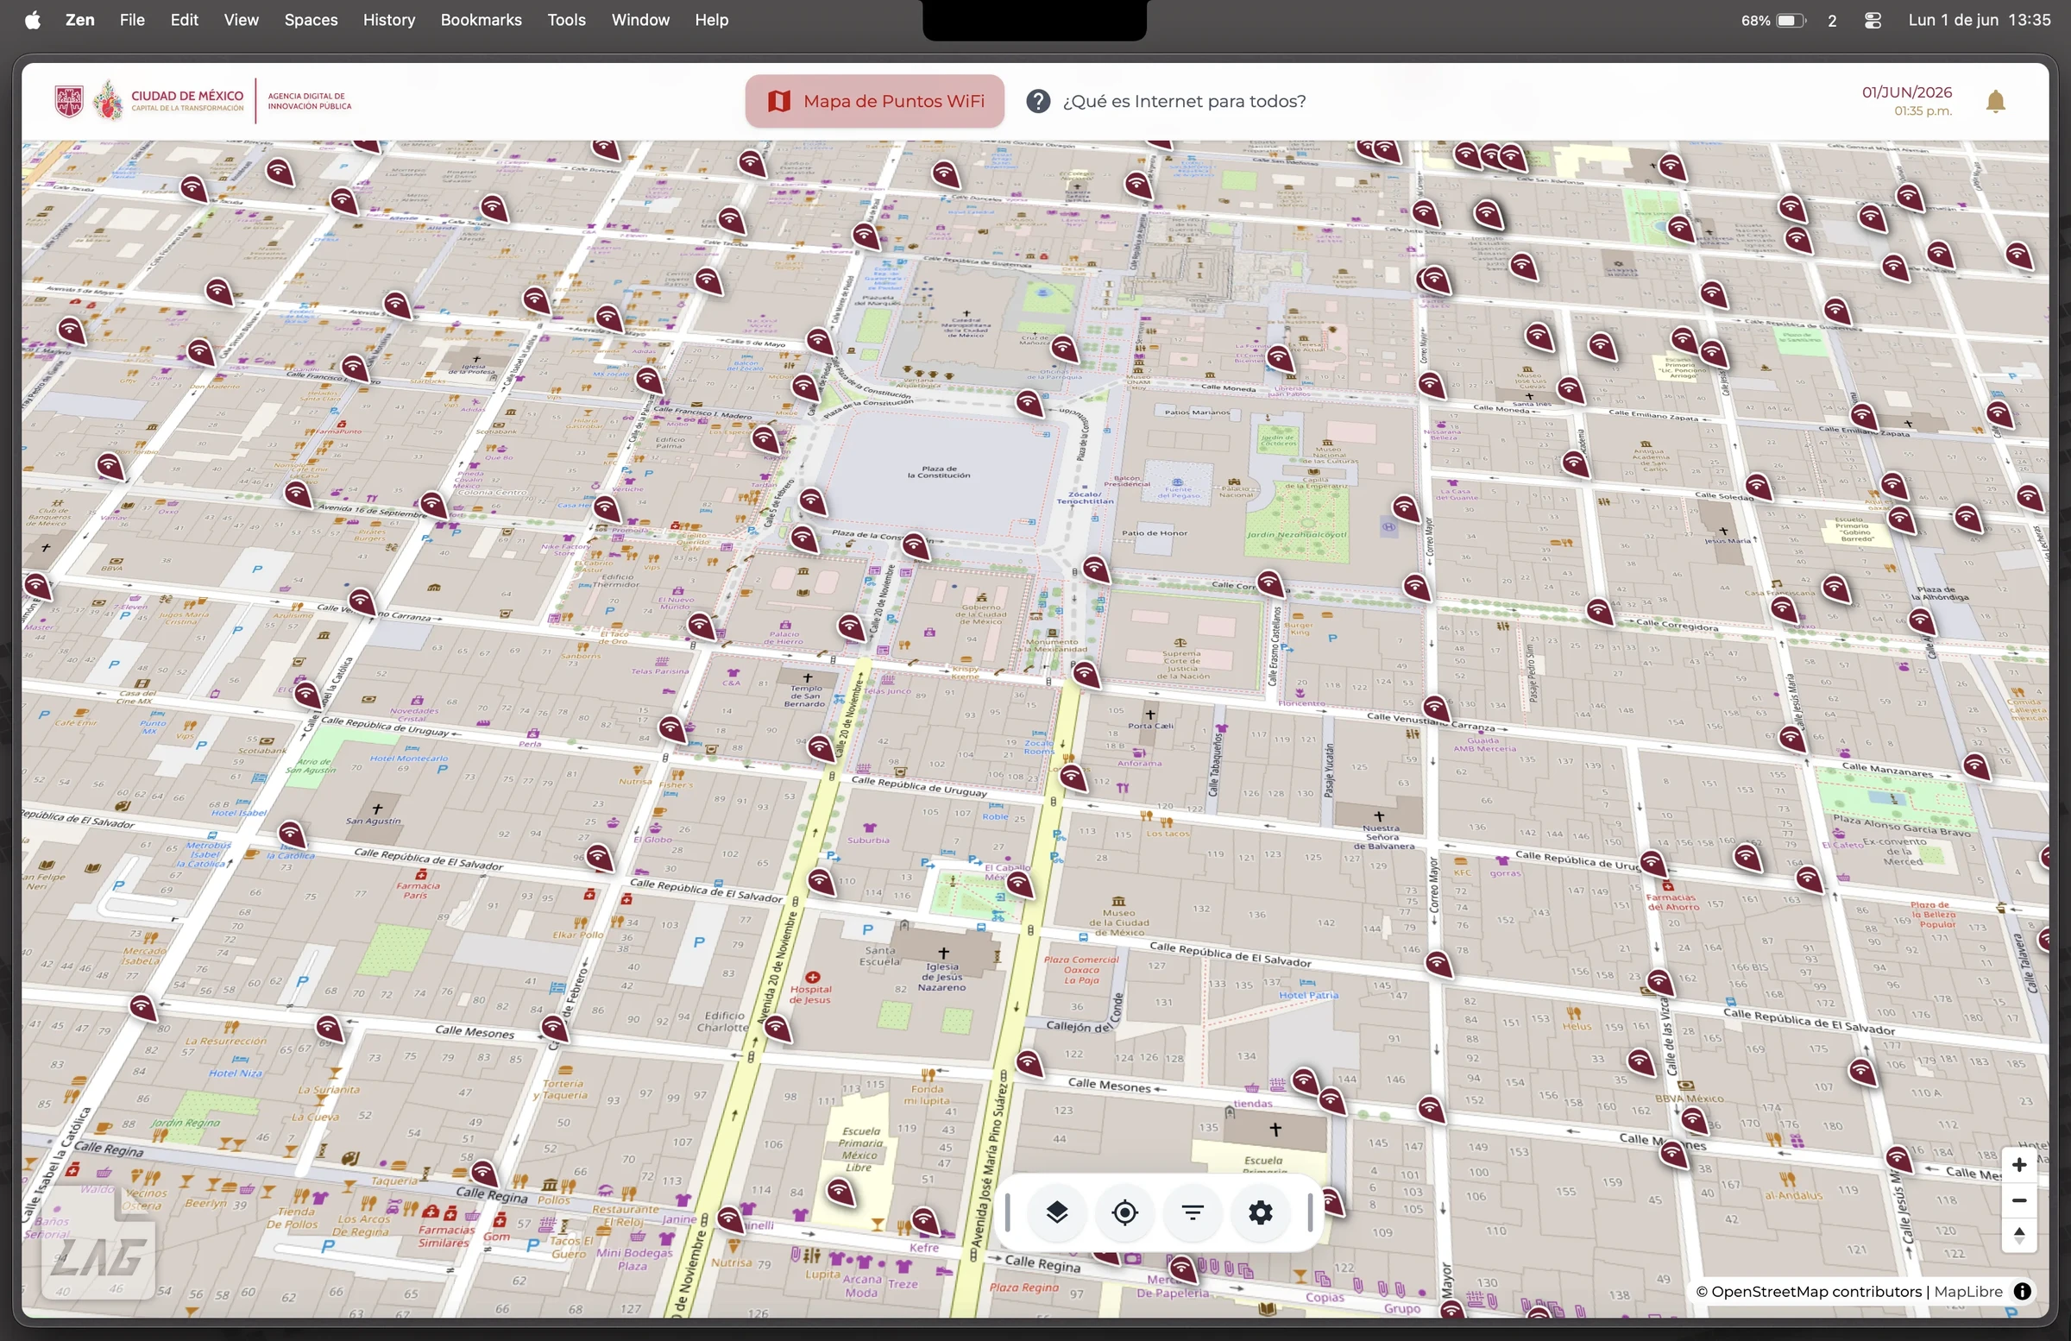Open the Bookmarks menu
Viewport: 2071px width, 1341px height.
coord(482,19)
